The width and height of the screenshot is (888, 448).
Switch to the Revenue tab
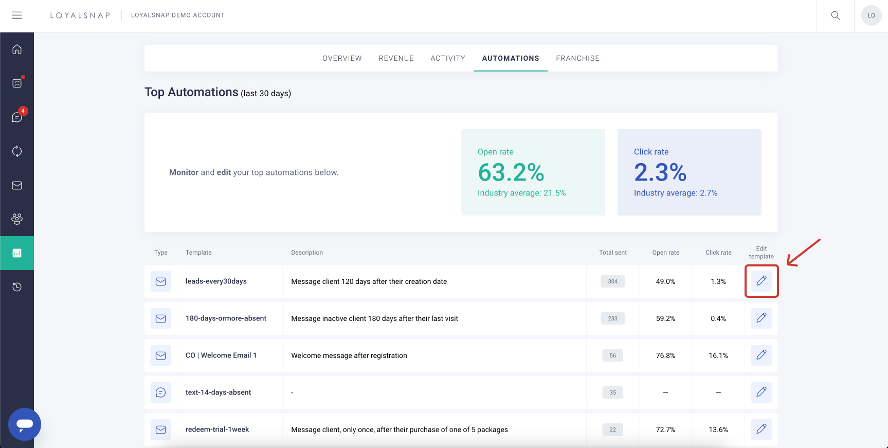tap(396, 58)
